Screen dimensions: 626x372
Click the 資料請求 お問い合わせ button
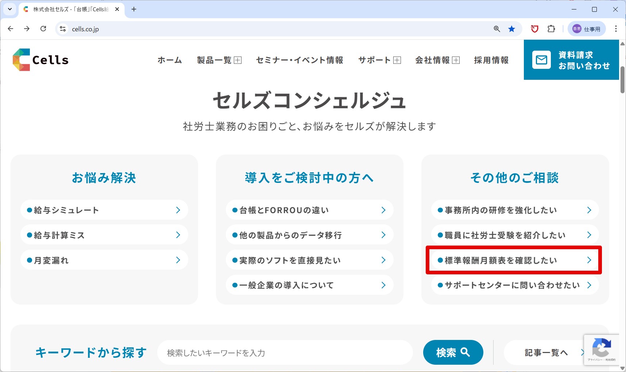point(571,60)
